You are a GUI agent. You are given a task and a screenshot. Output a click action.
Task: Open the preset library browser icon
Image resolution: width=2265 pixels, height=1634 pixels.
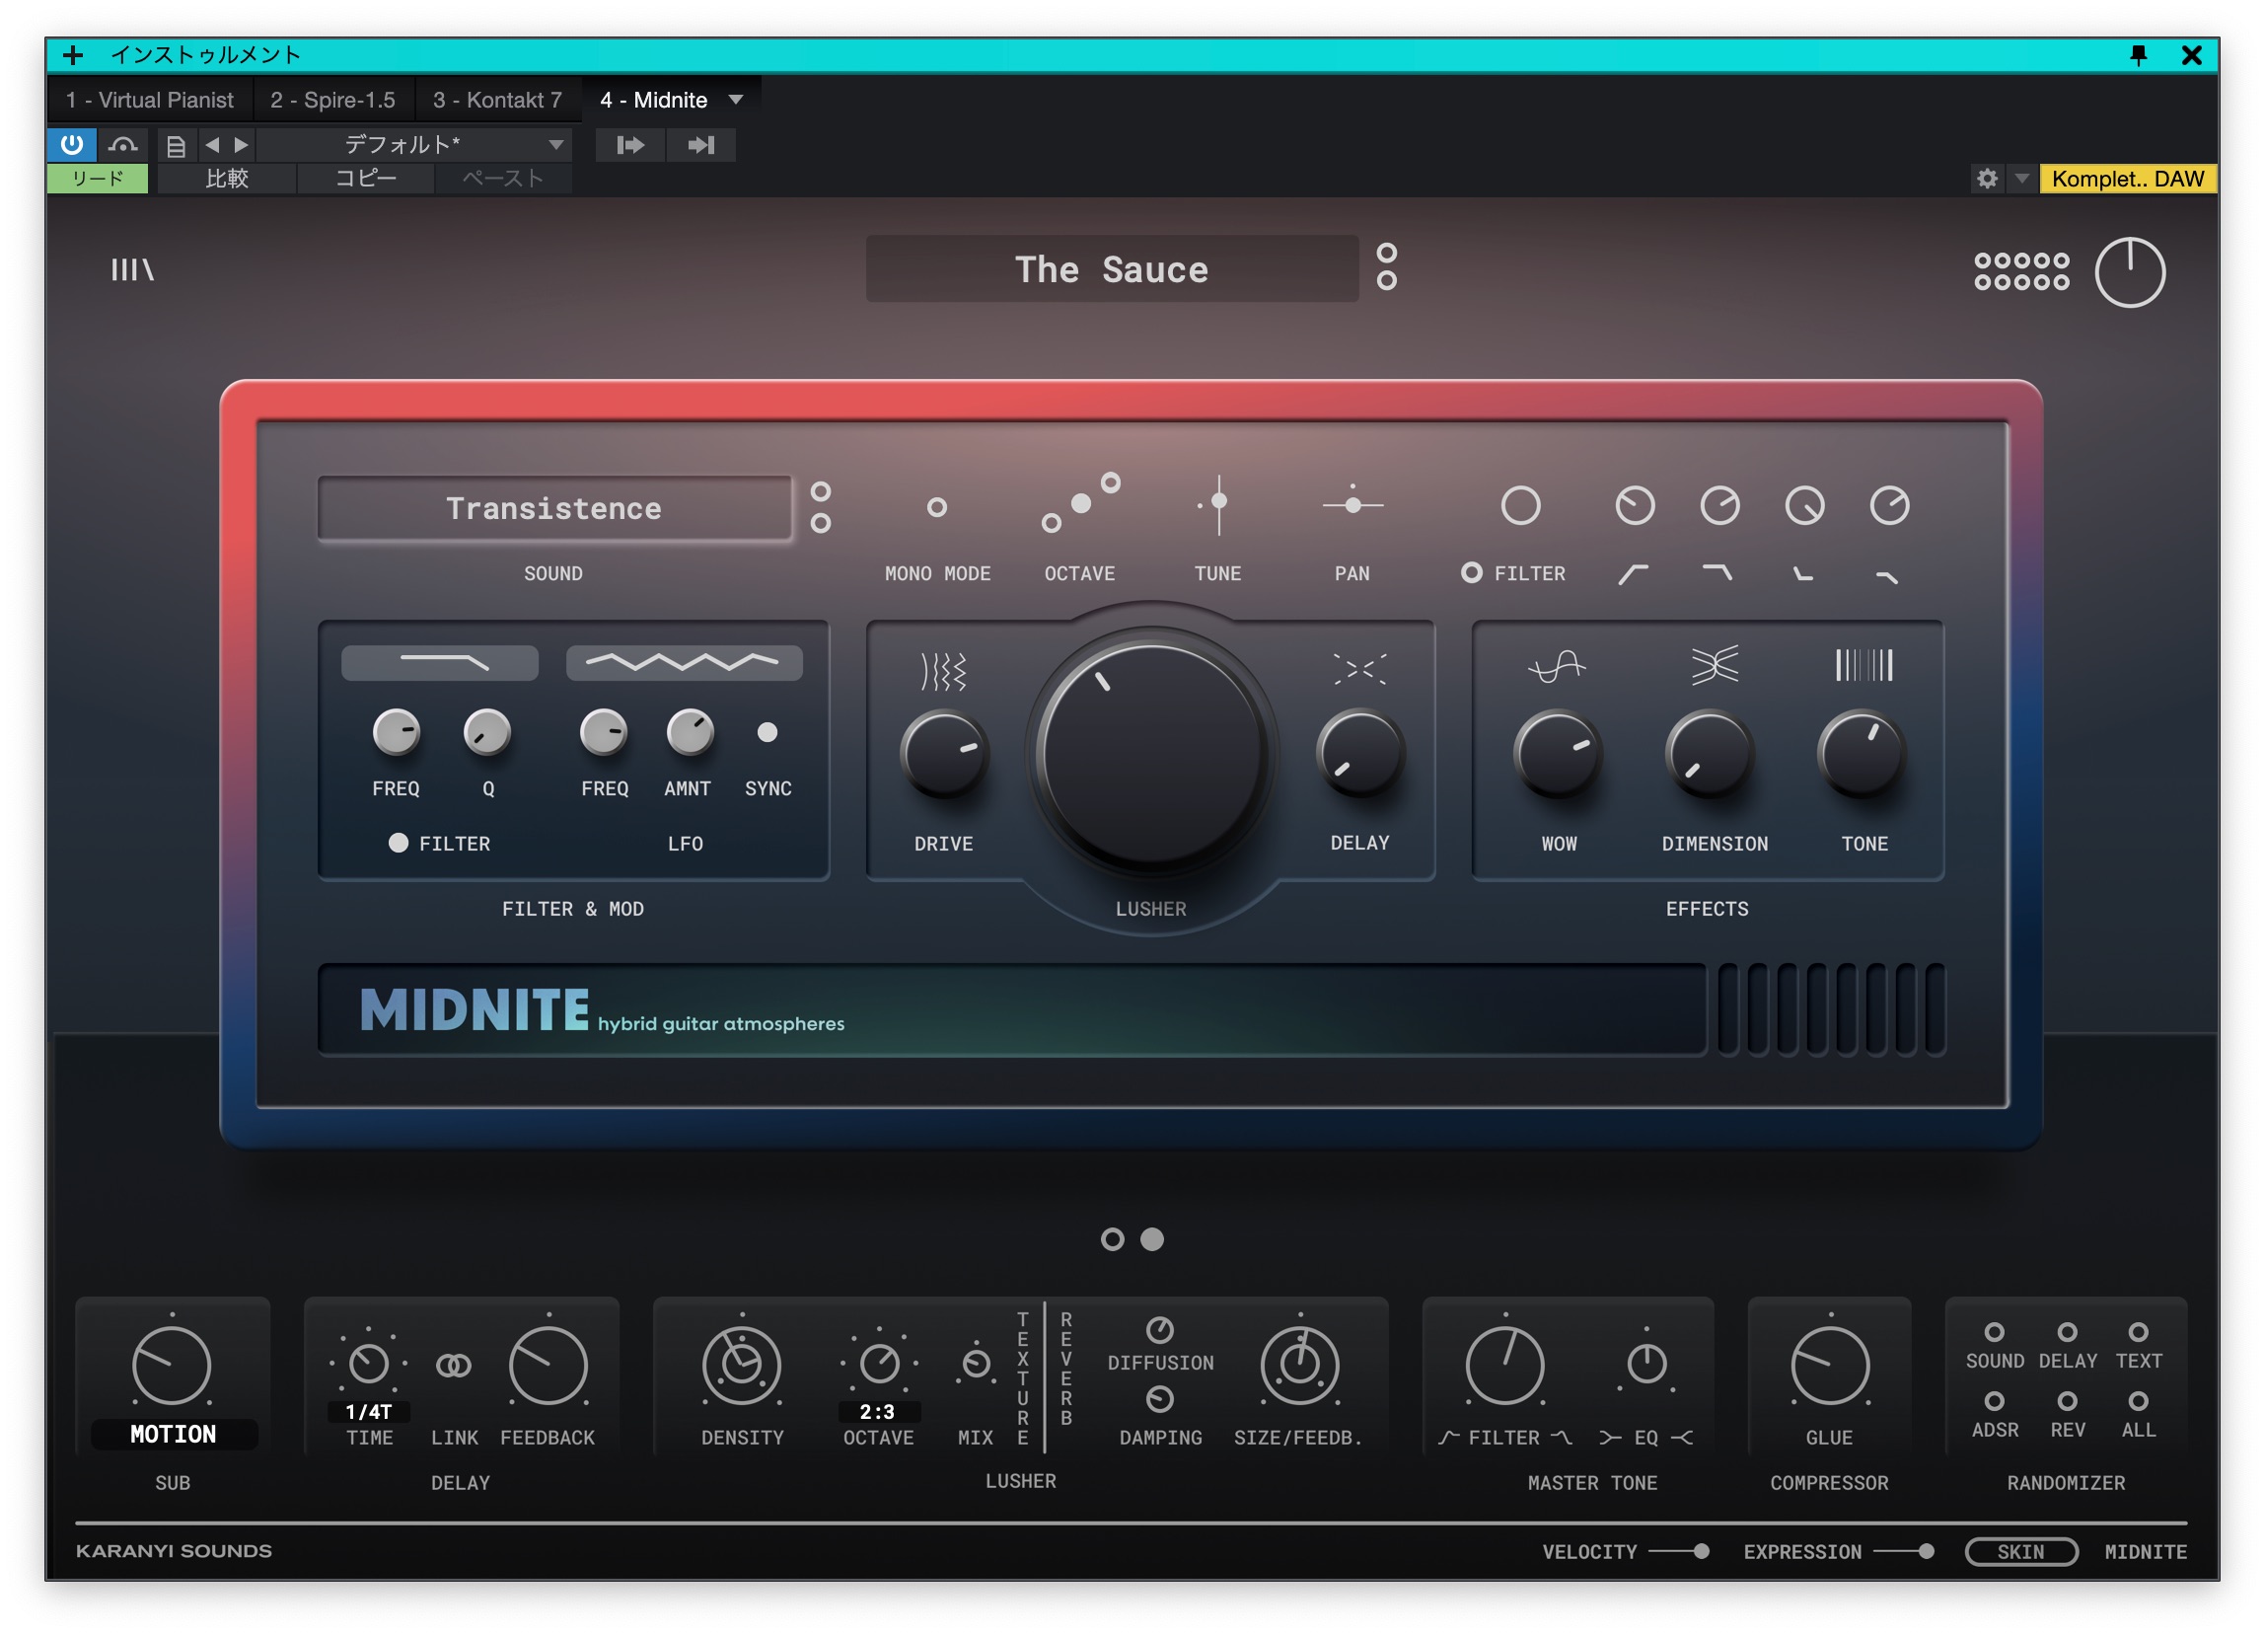pos(132,269)
